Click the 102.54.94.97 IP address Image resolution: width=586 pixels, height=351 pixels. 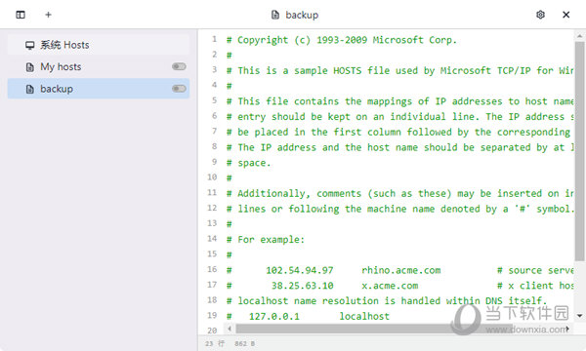point(300,270)
